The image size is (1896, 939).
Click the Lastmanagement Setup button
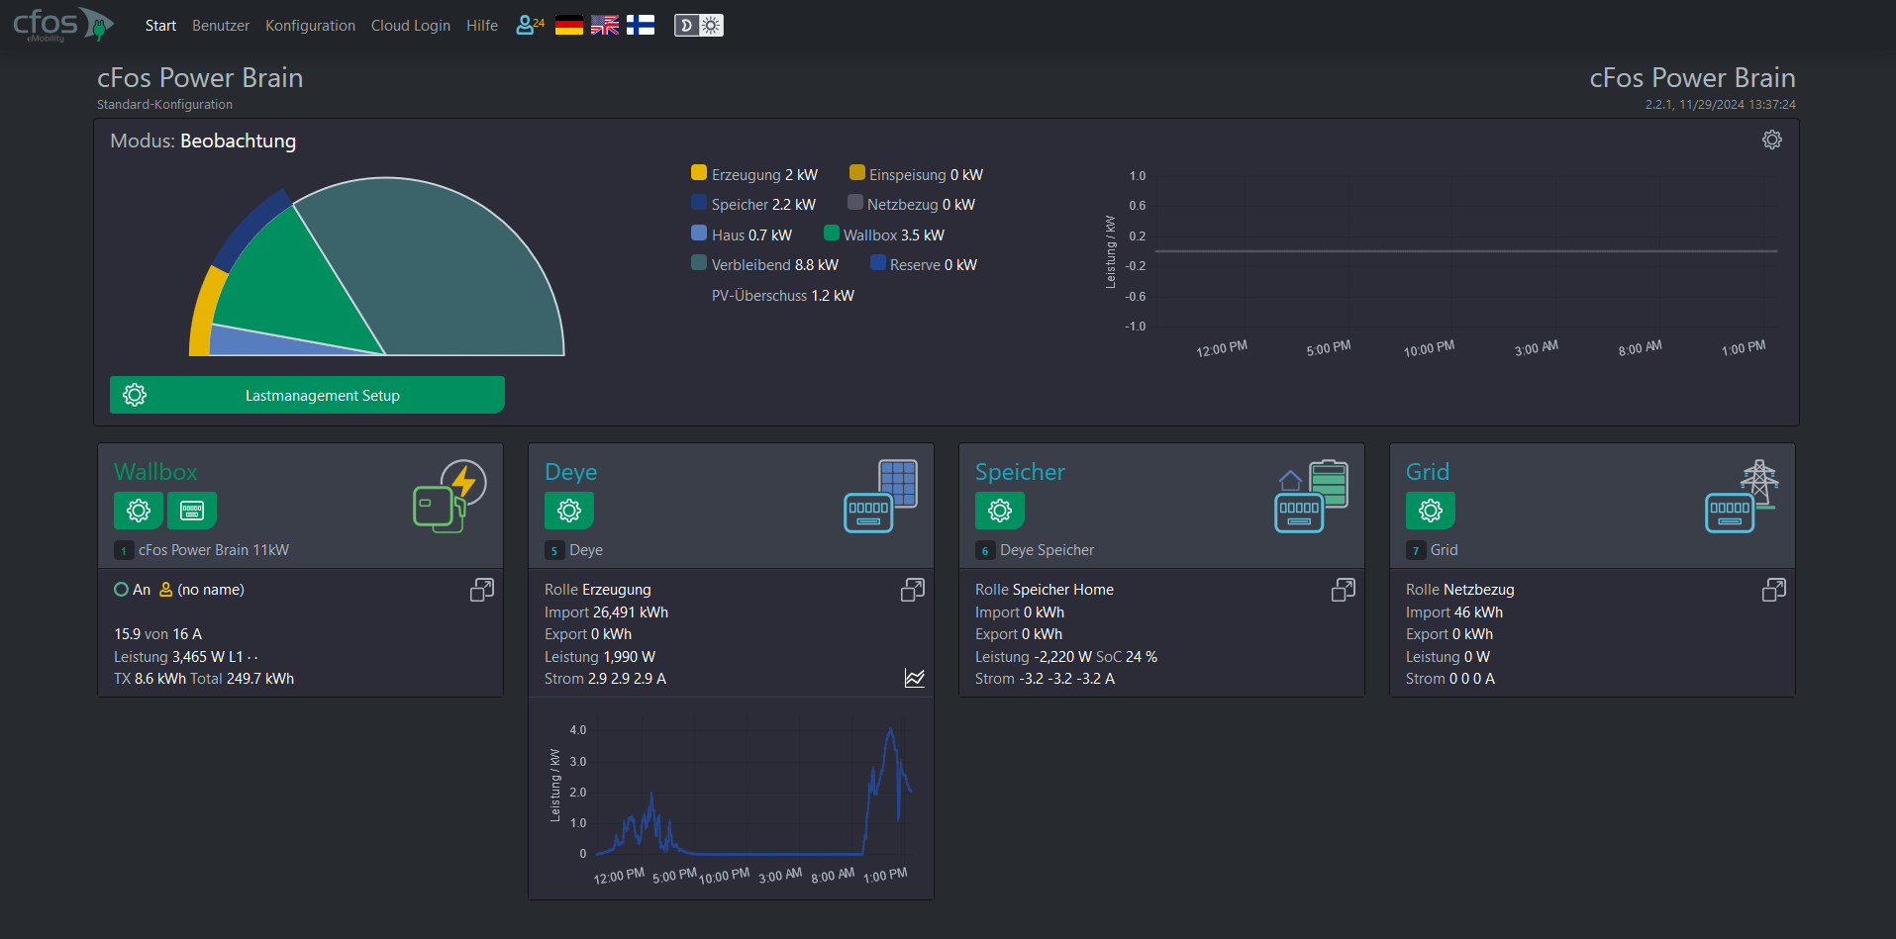307,395
